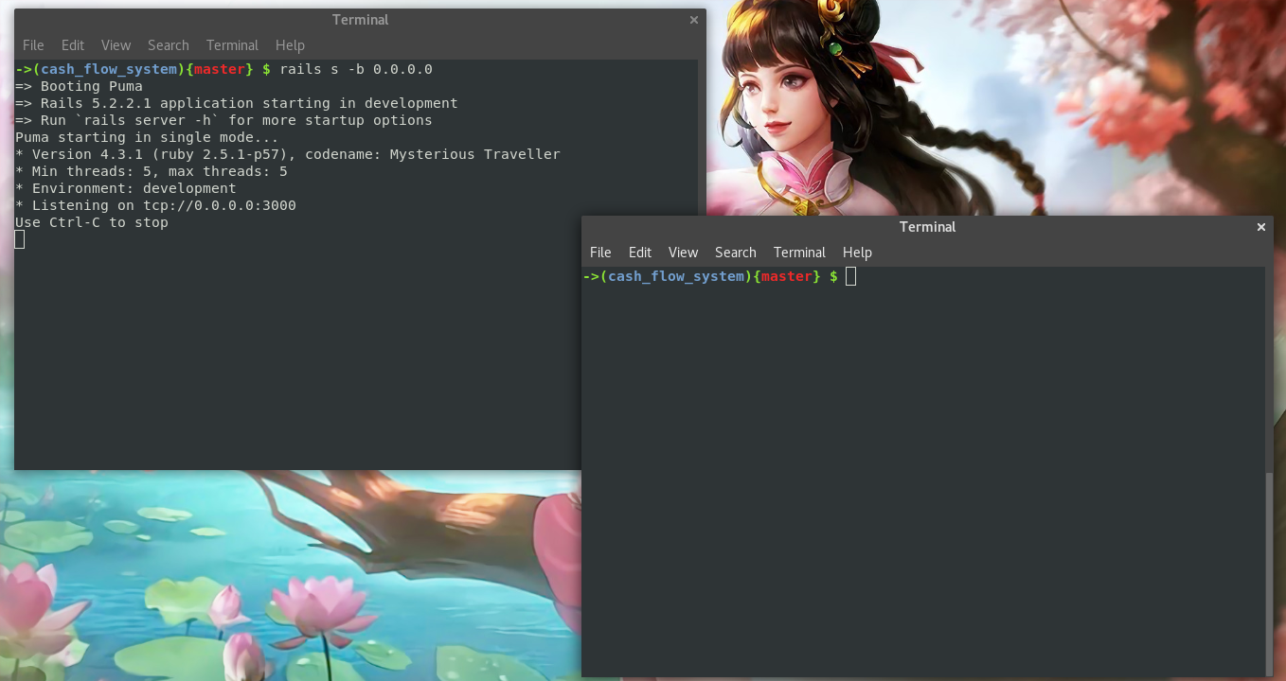Click 'master' branch in the empty-prompt terminal
This screenshot has height=681, width=1286.
(787, 277)
